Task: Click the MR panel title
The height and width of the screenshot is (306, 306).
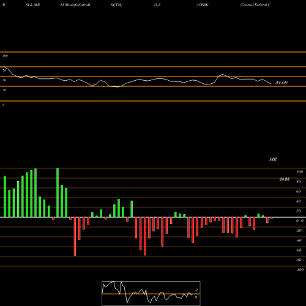Action: (273, 159)
